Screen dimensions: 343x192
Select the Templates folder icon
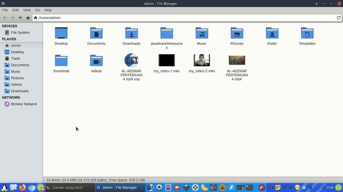(307, 33)
